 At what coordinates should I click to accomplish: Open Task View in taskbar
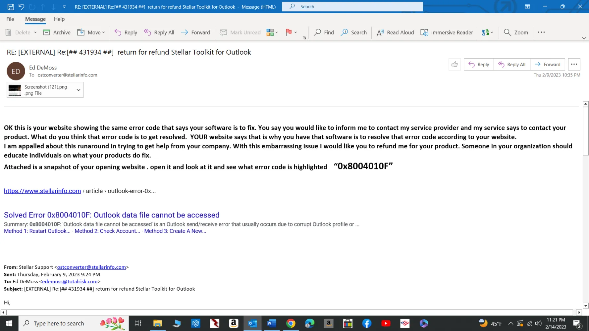(x=138, y=323)
